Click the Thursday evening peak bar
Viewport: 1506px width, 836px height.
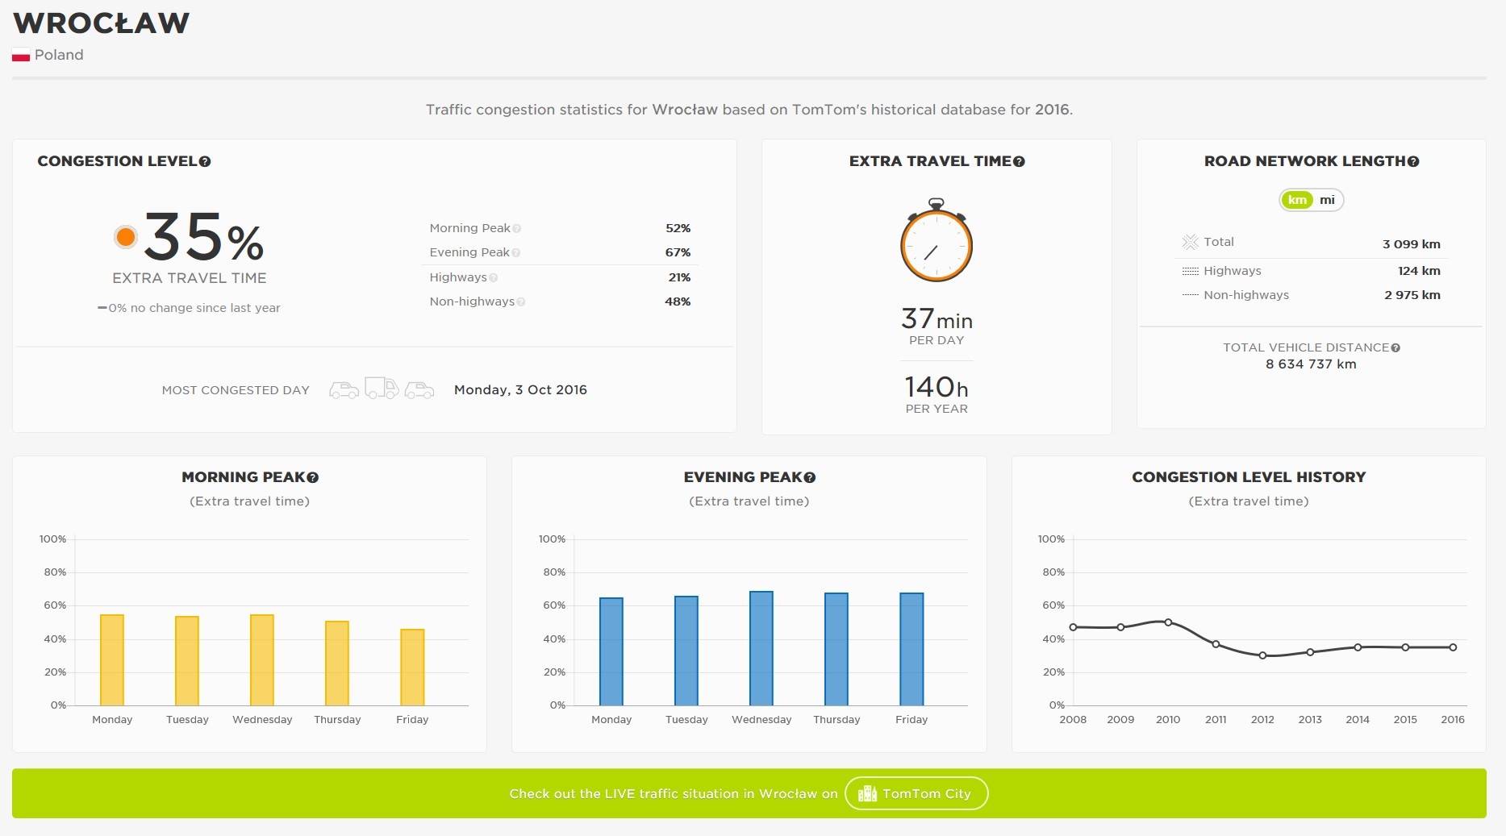tap(836, 649)
